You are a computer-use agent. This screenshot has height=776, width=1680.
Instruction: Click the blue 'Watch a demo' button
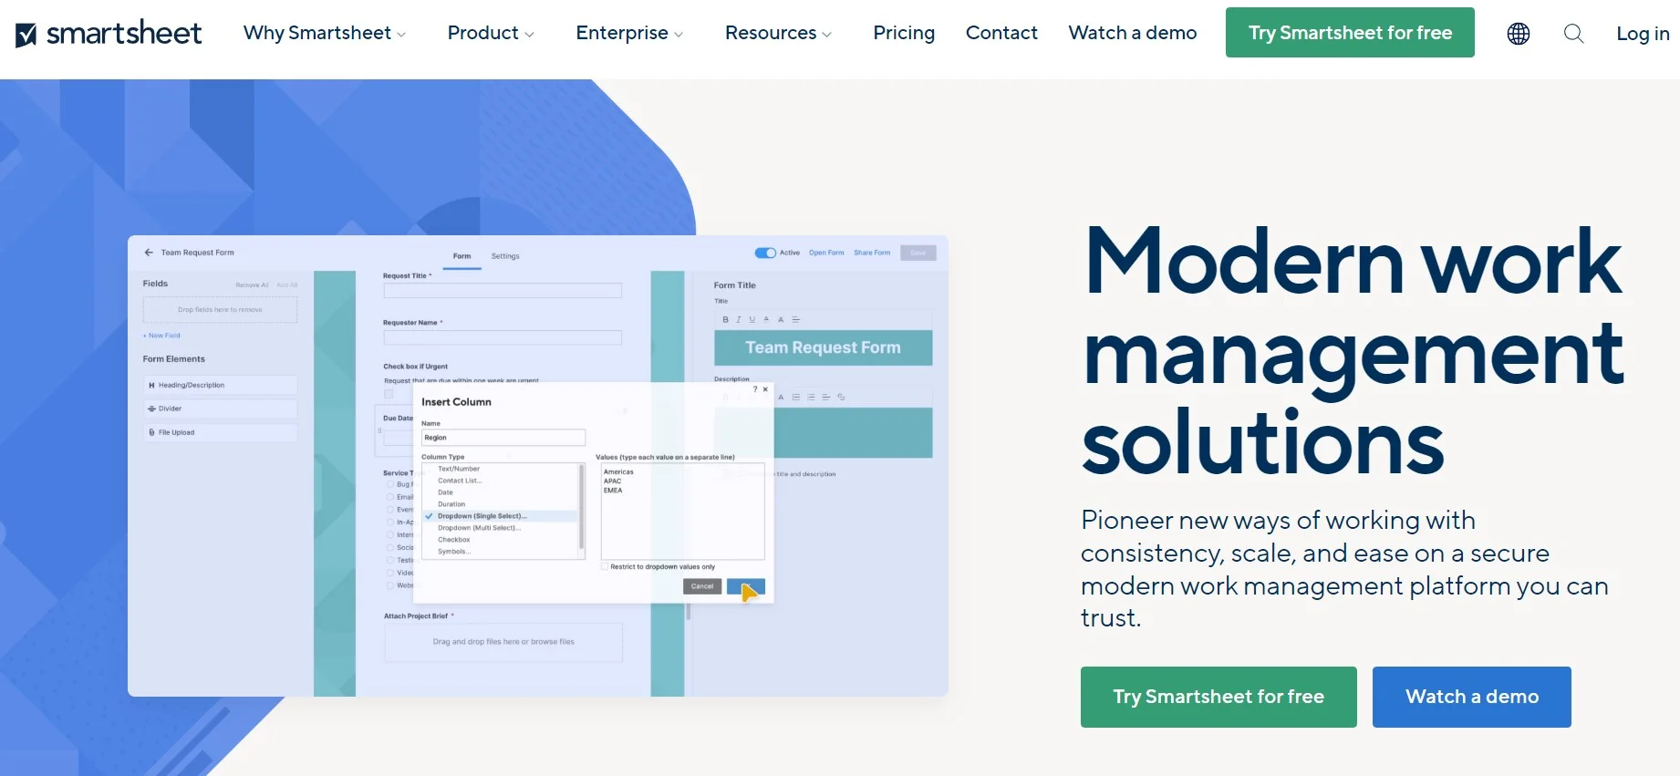1471,697
